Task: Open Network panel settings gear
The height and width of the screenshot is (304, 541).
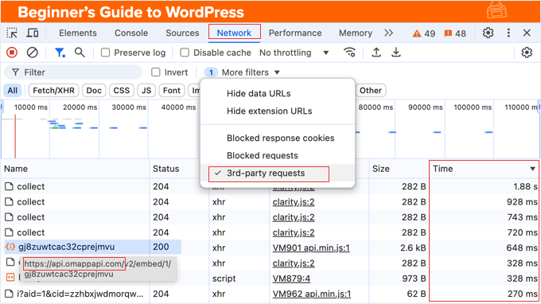Action: [527, 53]
